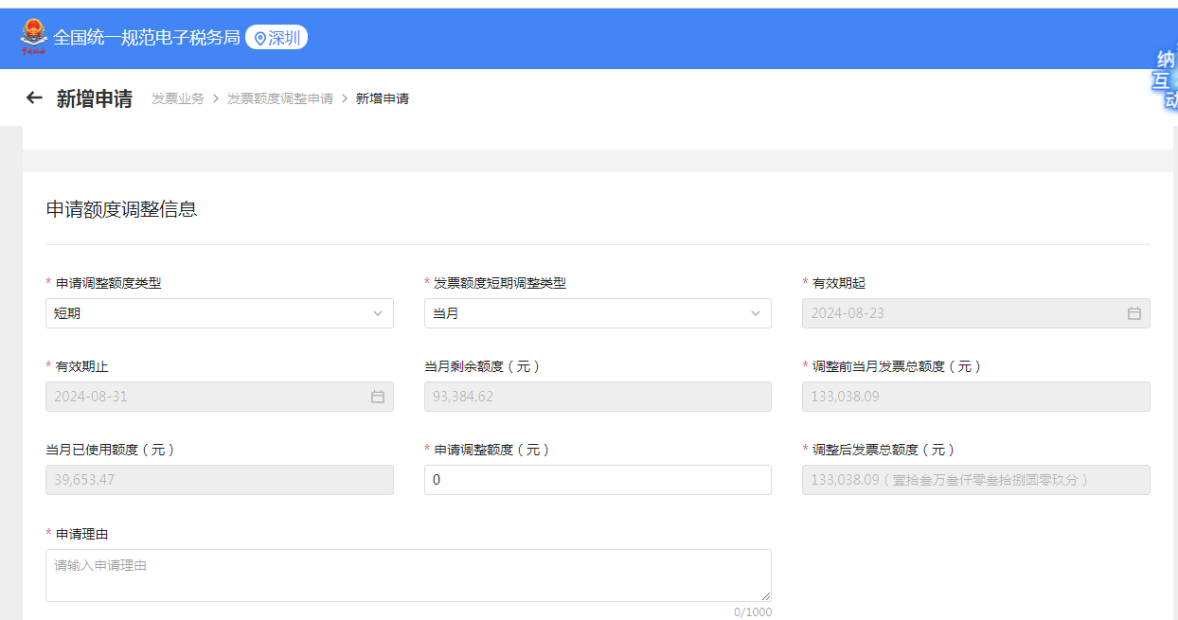Navigate to 发票额度调整申请 breadcrumb item
This screenshot has width=1178, height=620.
(x=280, y=98)
